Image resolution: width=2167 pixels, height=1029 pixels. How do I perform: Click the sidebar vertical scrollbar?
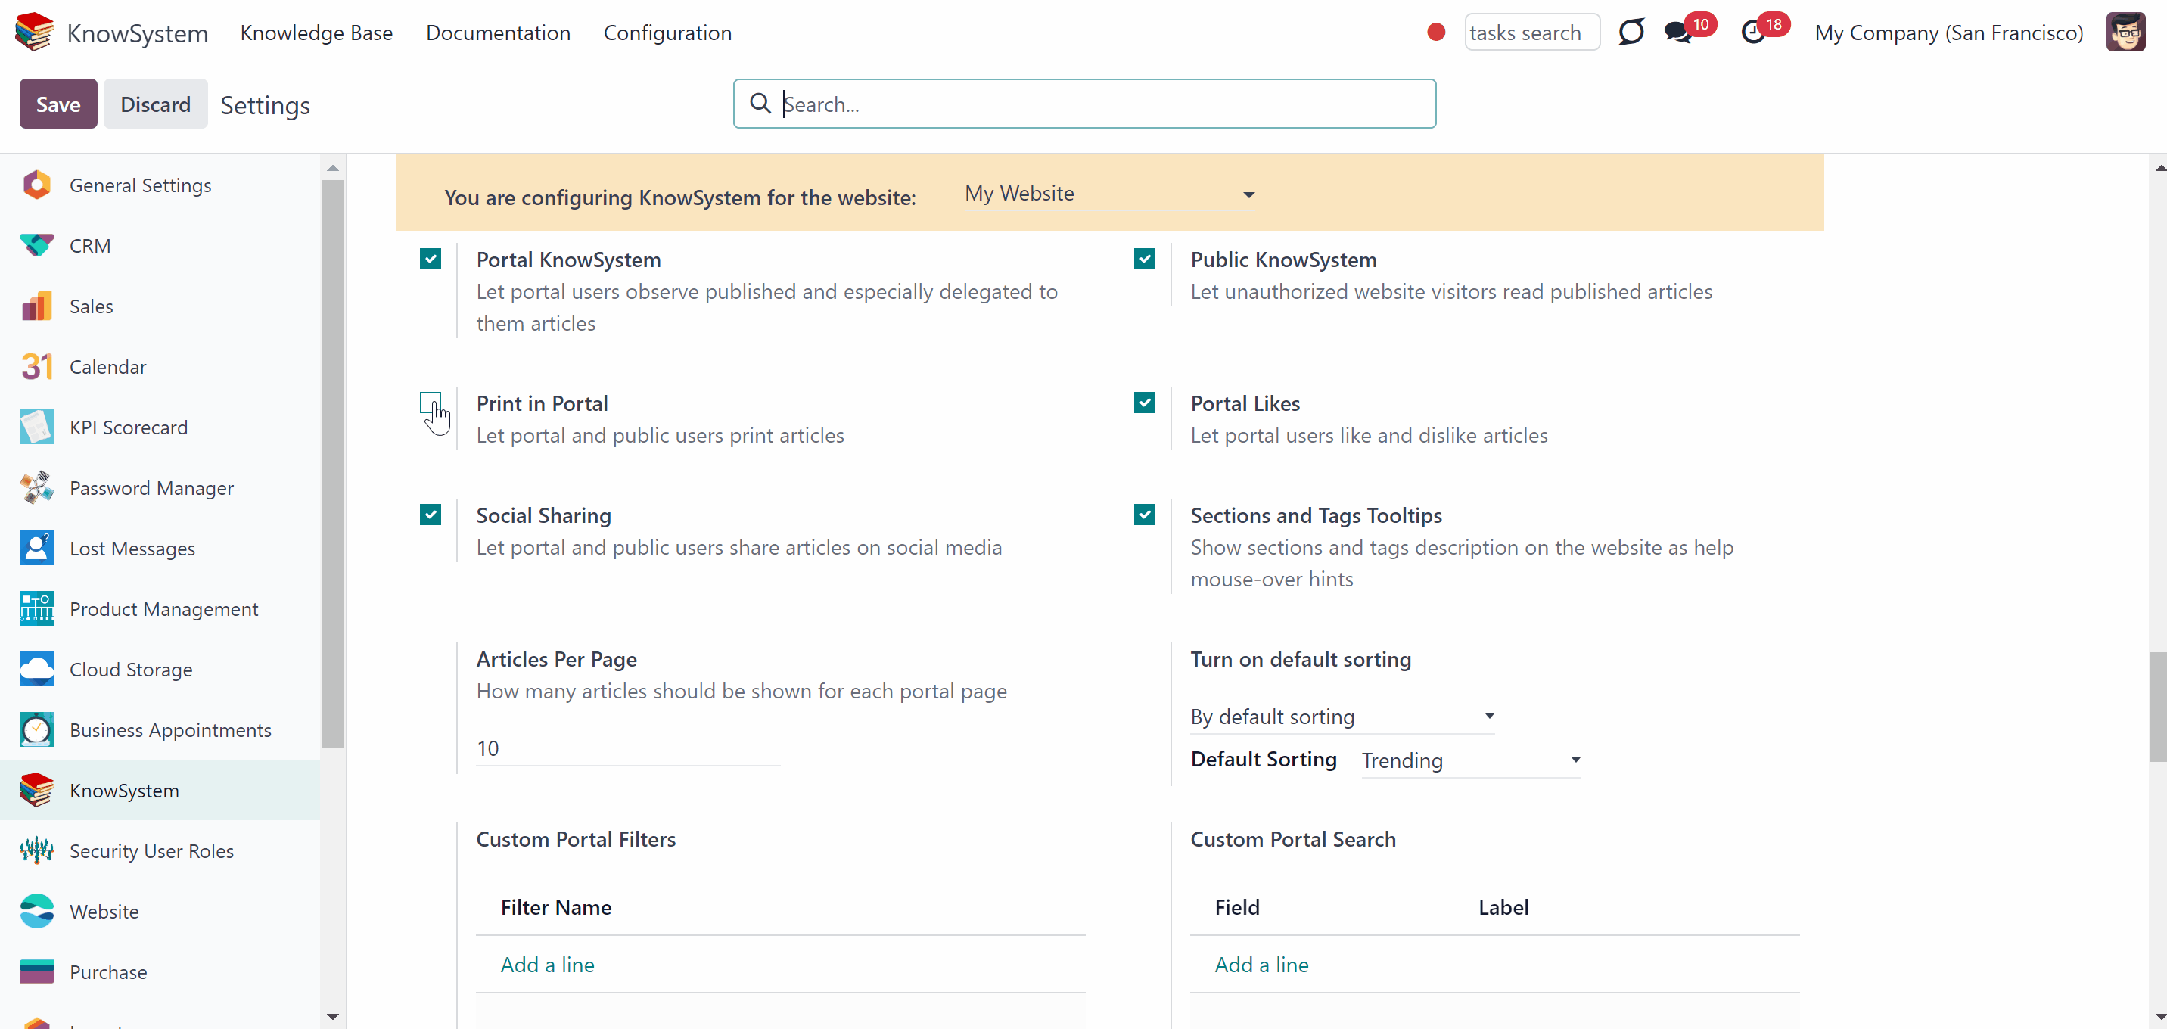(332, 463)
